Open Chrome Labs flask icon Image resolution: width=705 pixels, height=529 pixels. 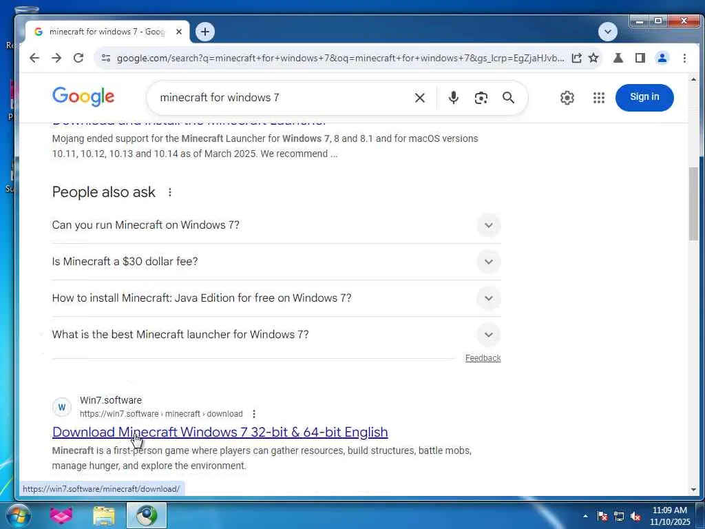pos(618,58)
